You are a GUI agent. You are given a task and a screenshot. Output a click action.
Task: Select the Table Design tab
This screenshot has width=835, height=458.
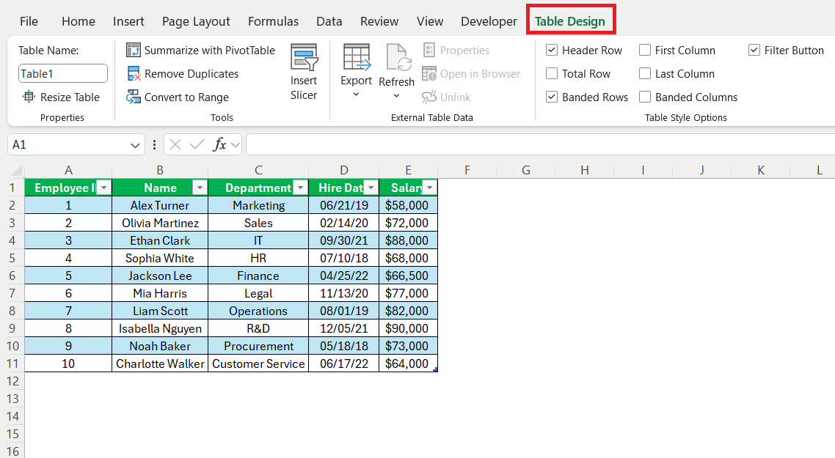[570, 21]
